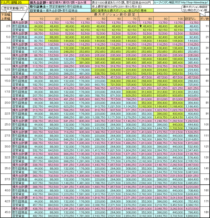This screenshot has width=210, height=218.
Task: Select the '下落幅、上昇幅' header cell
Action: click(x=6, y=17)
